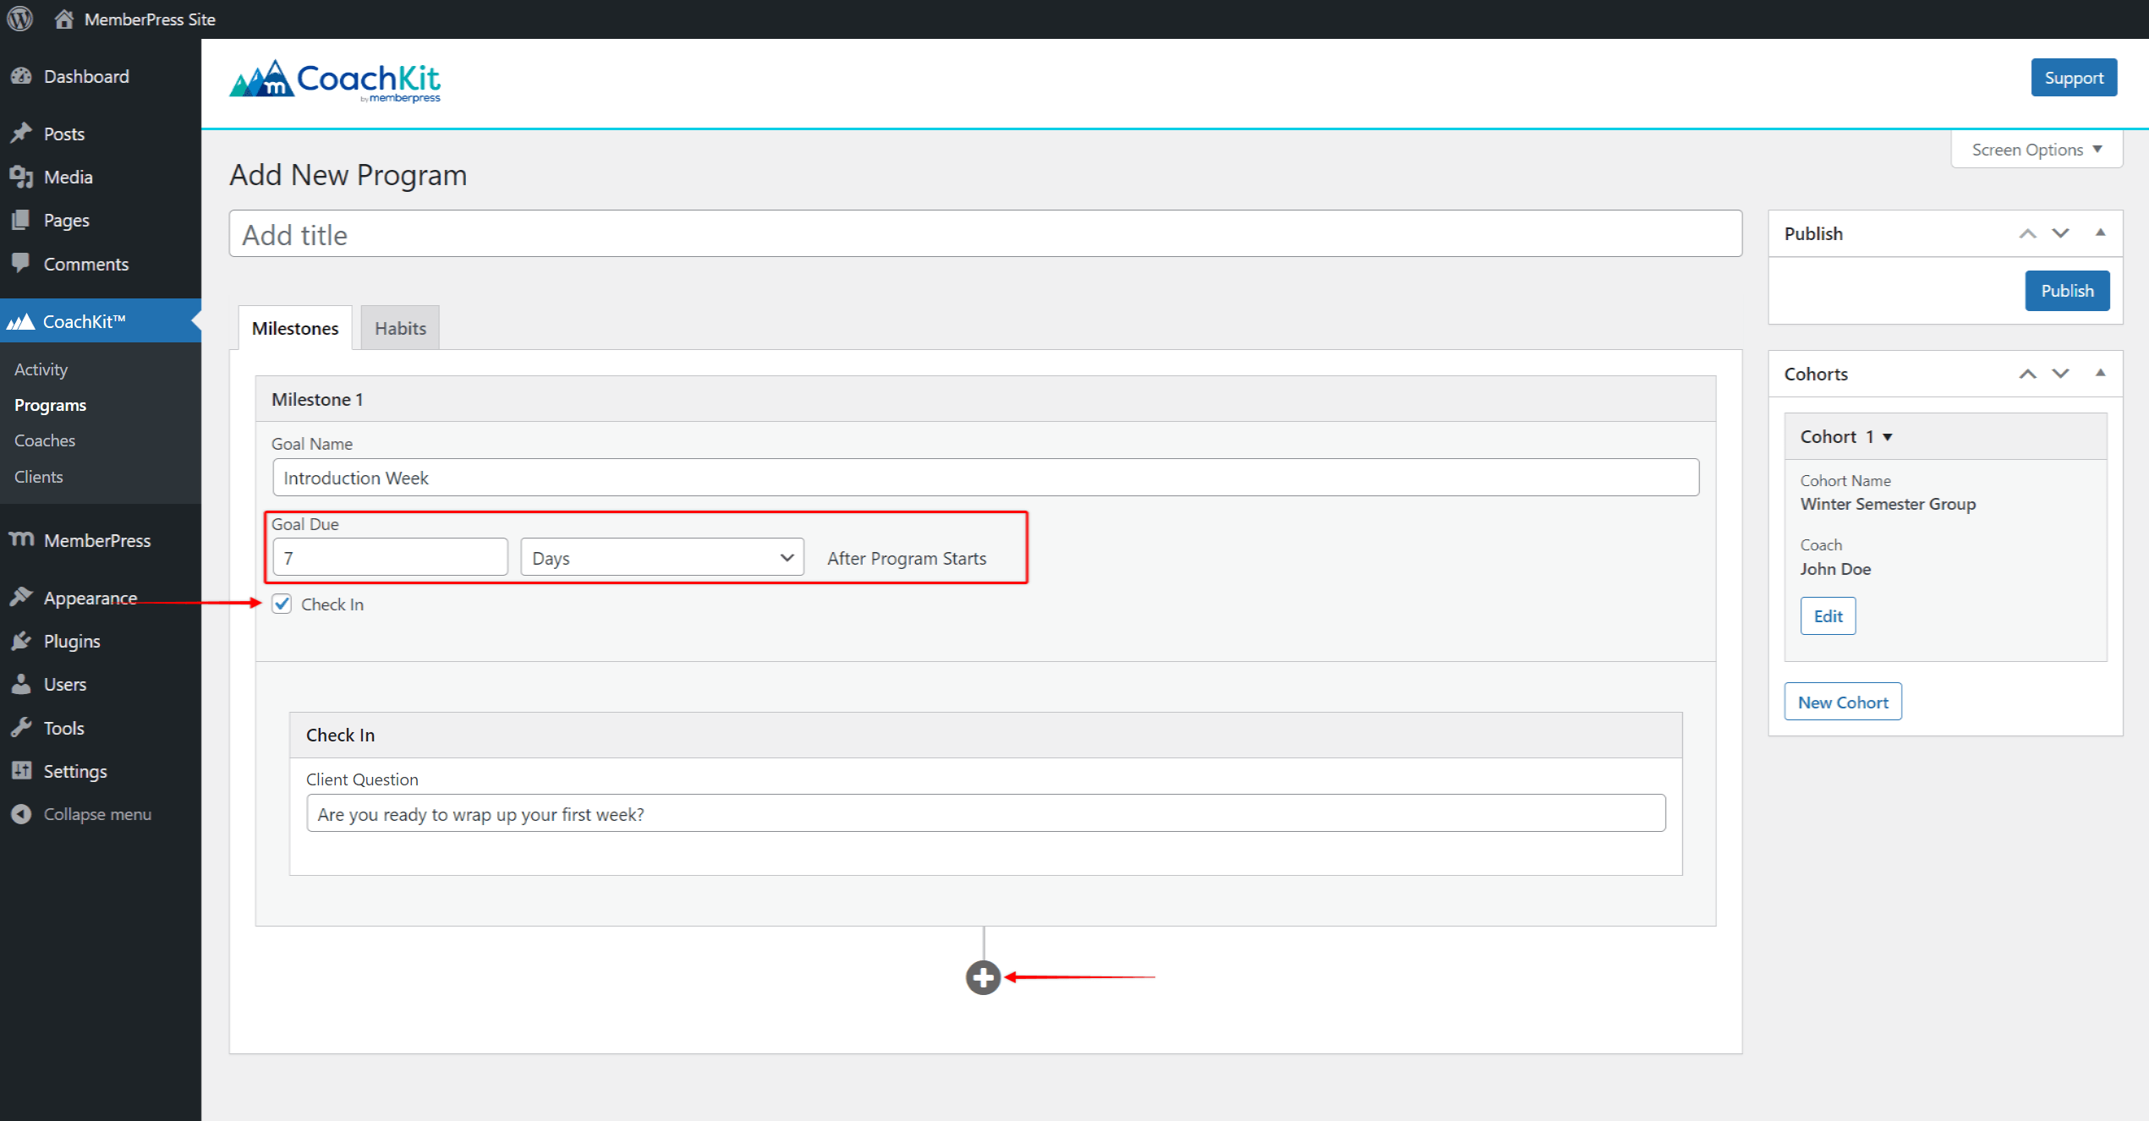This screenshot has width=2149, height=1121.
Task: Select Days from the goal due dropdown
Action: tap(661, 557)
